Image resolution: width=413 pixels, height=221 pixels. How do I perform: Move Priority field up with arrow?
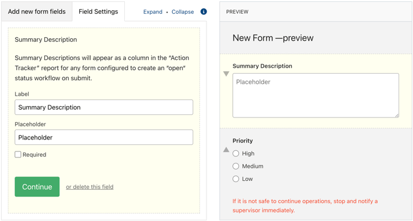tap(226, 150)
